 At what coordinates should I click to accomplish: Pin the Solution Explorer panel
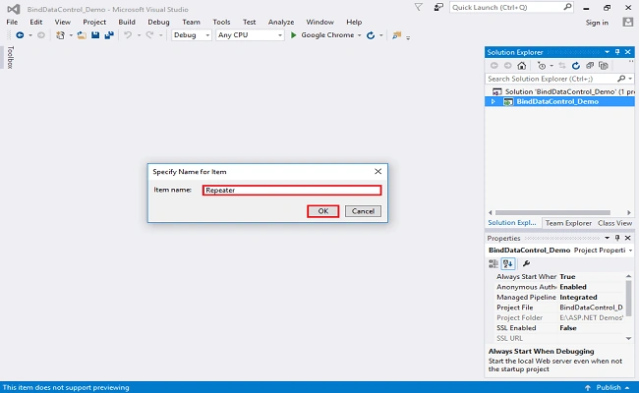tap(617, 52)
